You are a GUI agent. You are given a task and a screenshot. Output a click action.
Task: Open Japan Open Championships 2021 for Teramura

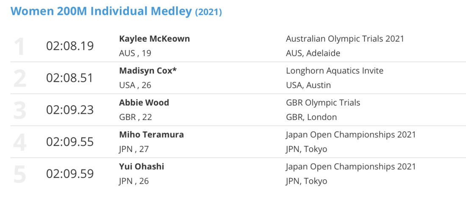[x=351, y=135]
